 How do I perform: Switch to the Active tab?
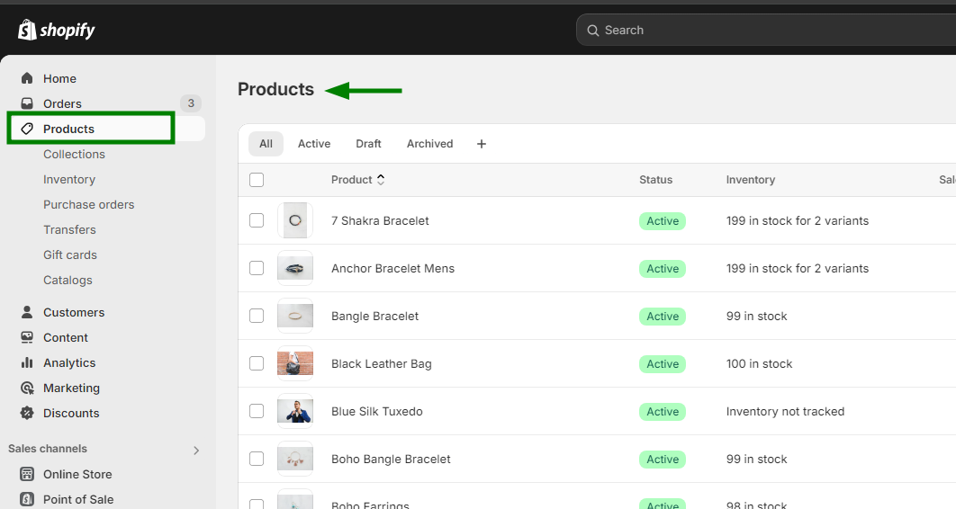(x=314, y=144)
